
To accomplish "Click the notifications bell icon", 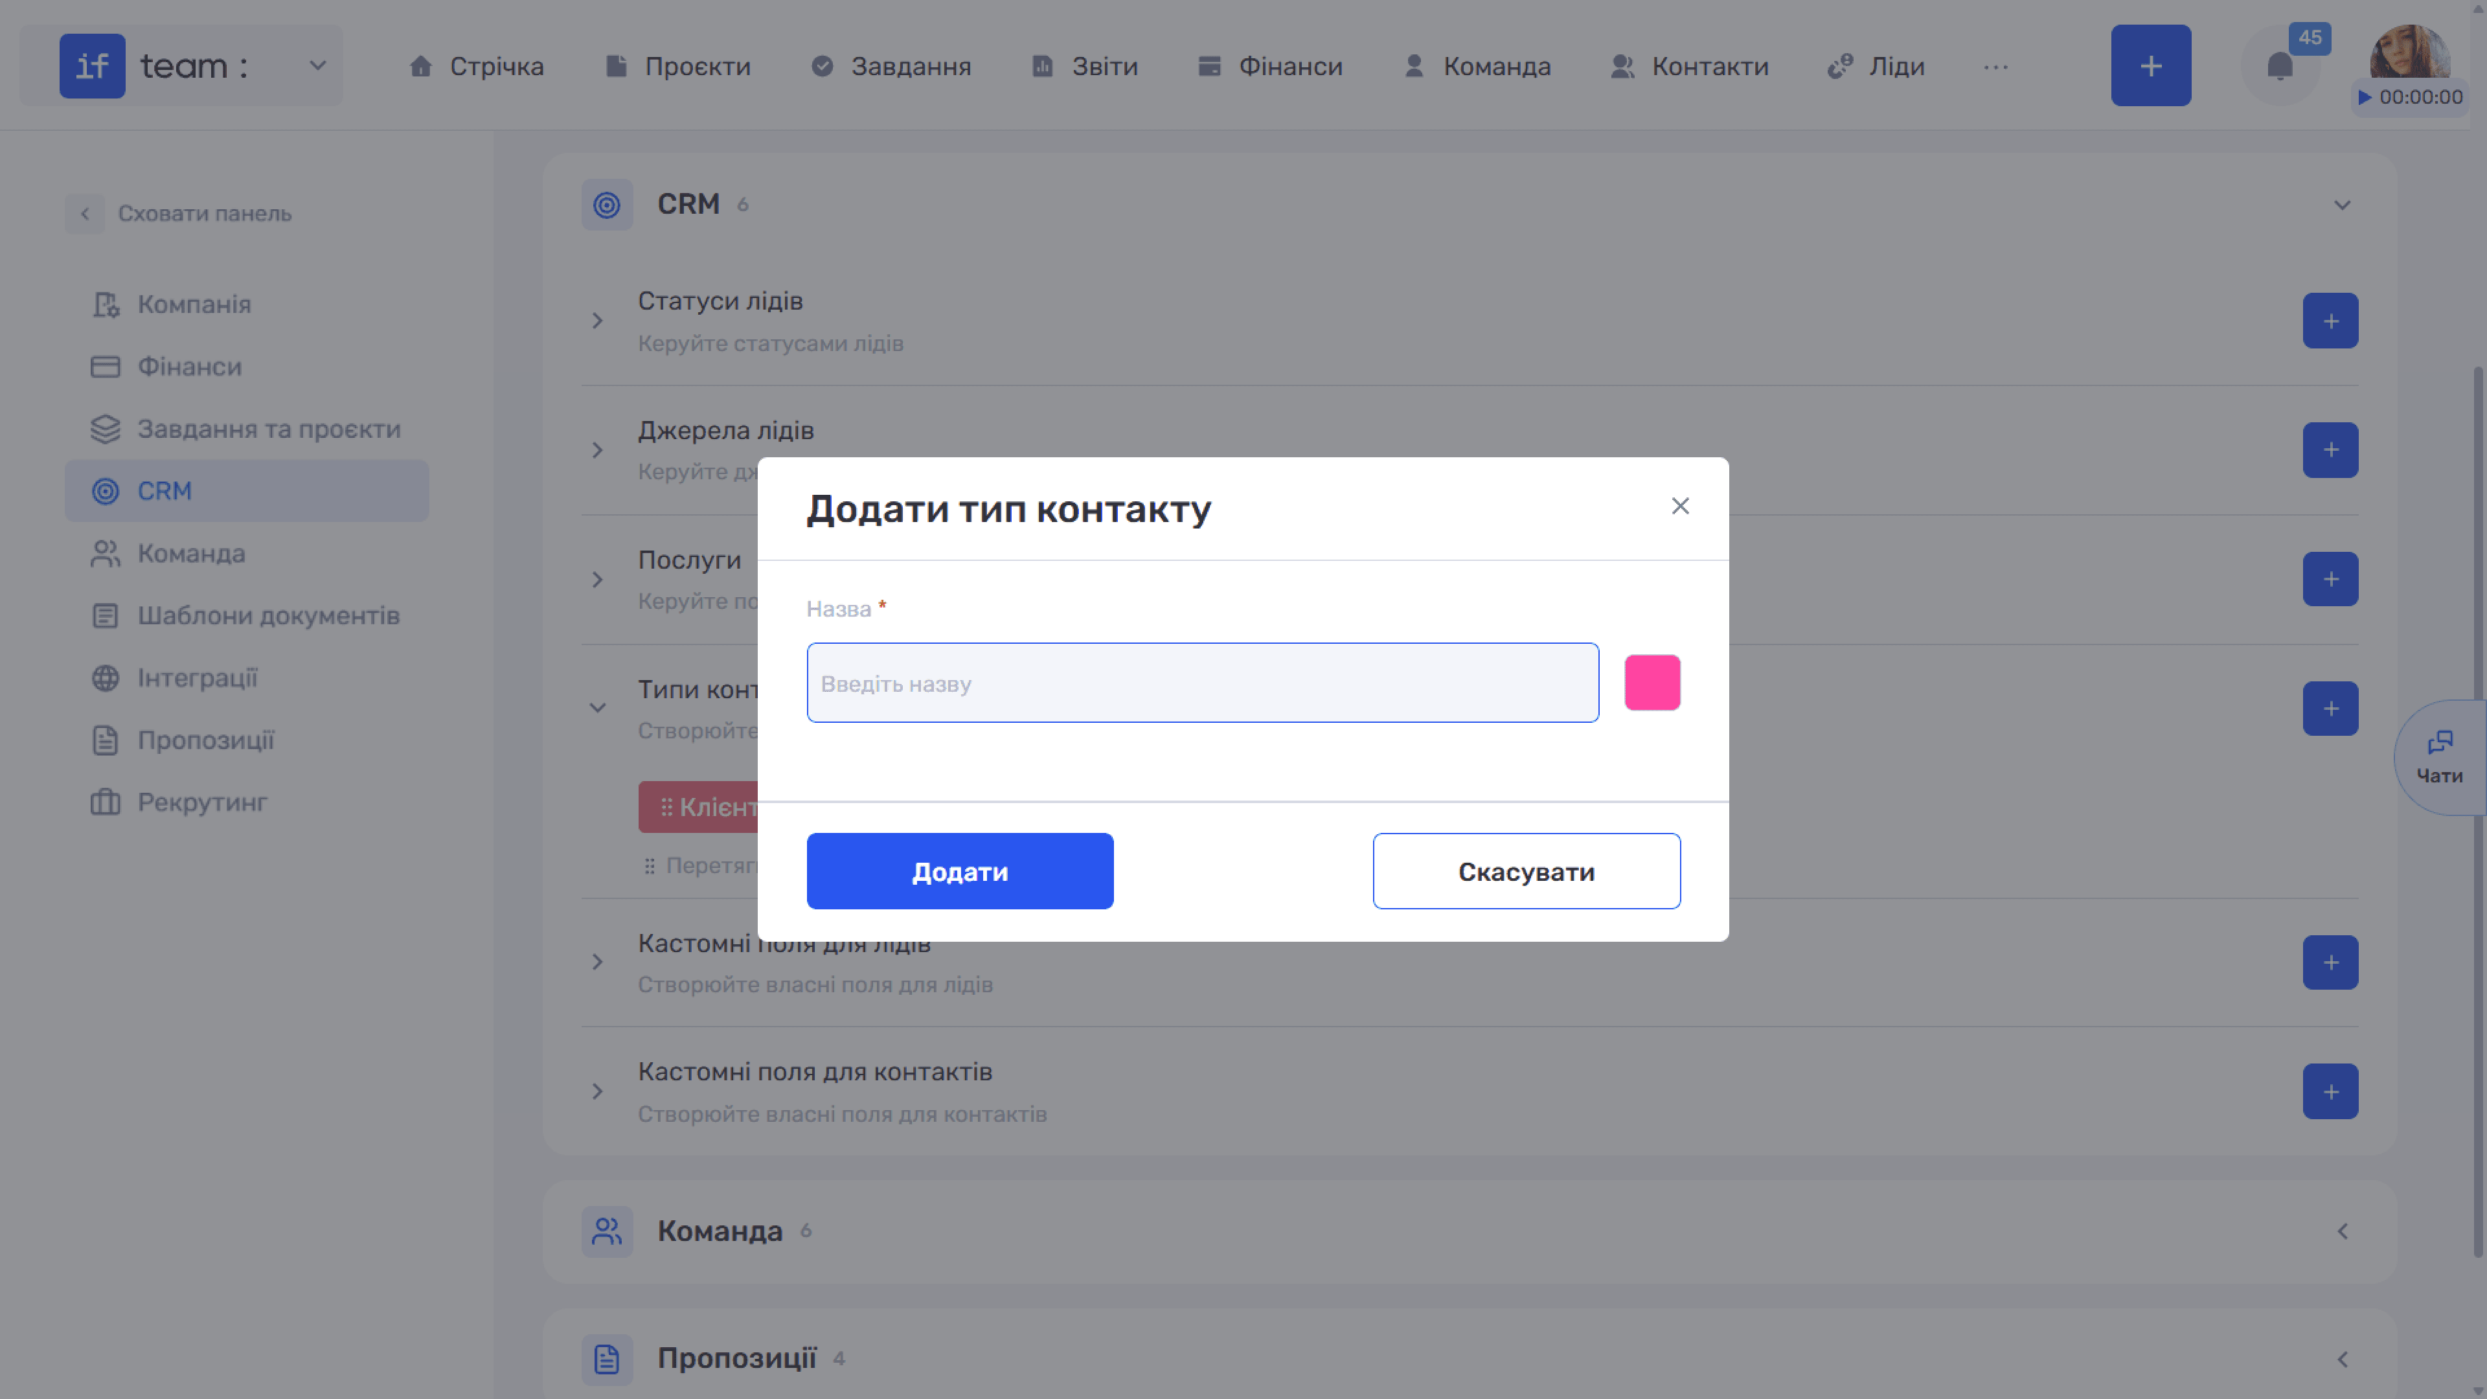I will click(x=2280, y=65).
